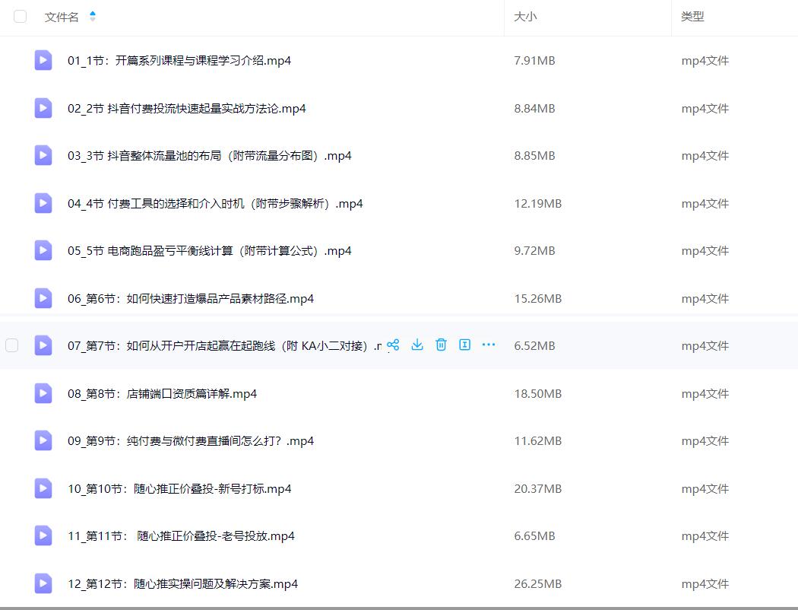
Task: Click the video icon of 03_3节 file
Action: (x=43, y=155)
